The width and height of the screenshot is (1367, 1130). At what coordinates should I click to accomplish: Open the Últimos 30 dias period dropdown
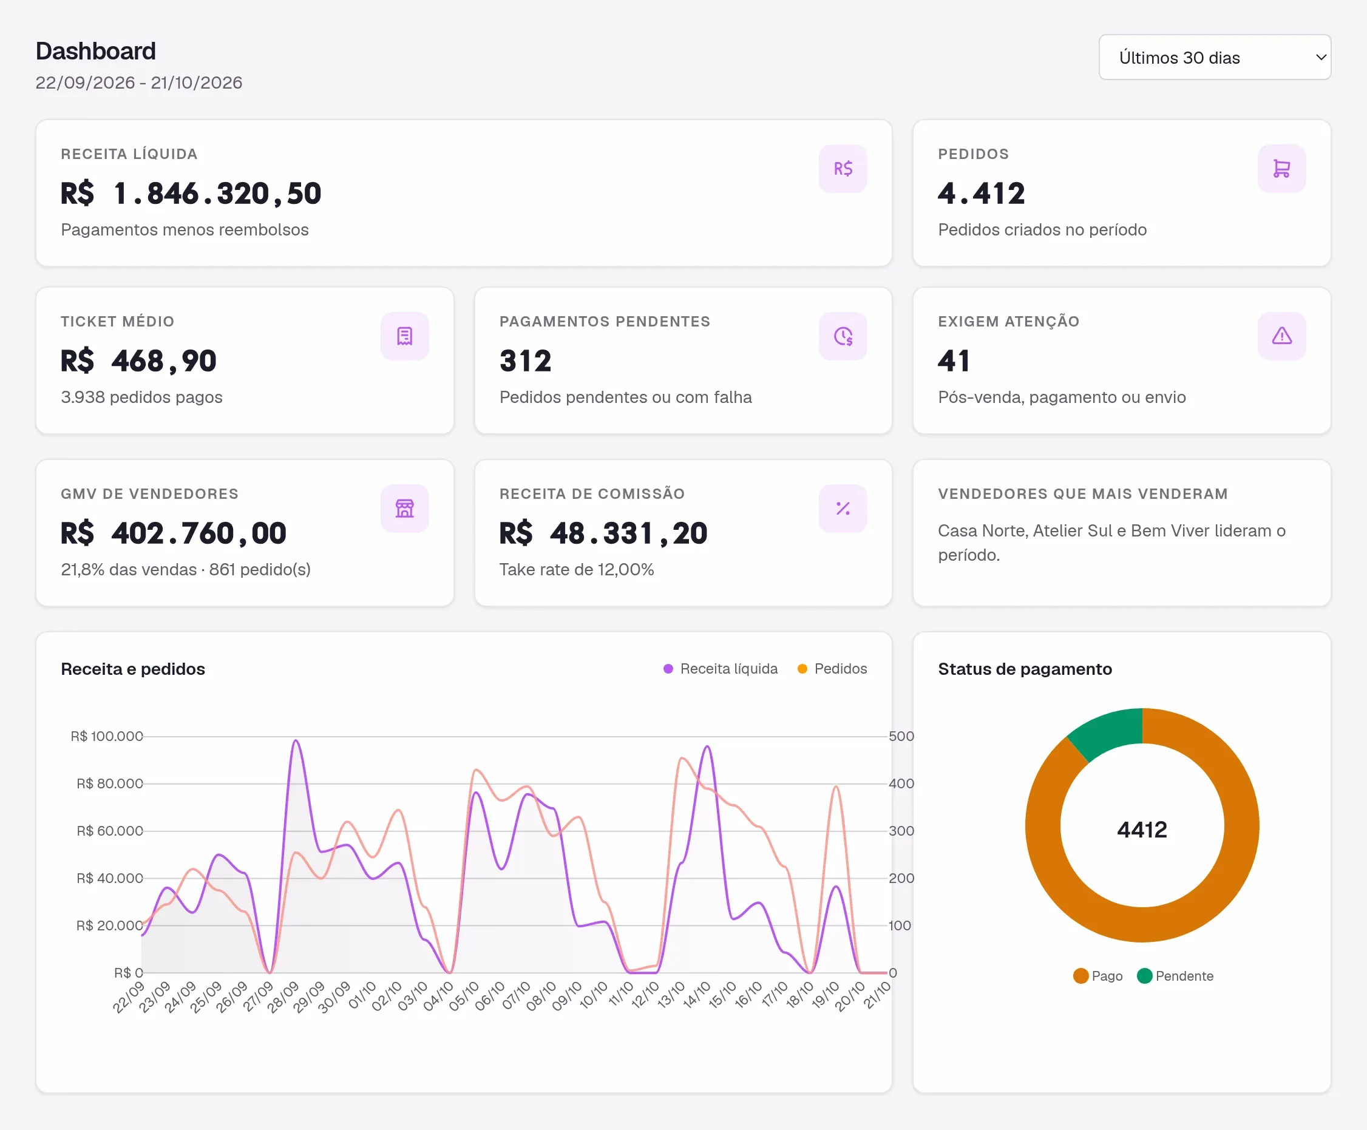1215,57
